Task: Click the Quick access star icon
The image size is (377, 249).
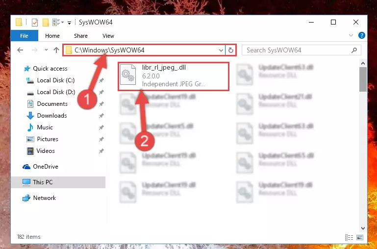Action: click(27, 69)
